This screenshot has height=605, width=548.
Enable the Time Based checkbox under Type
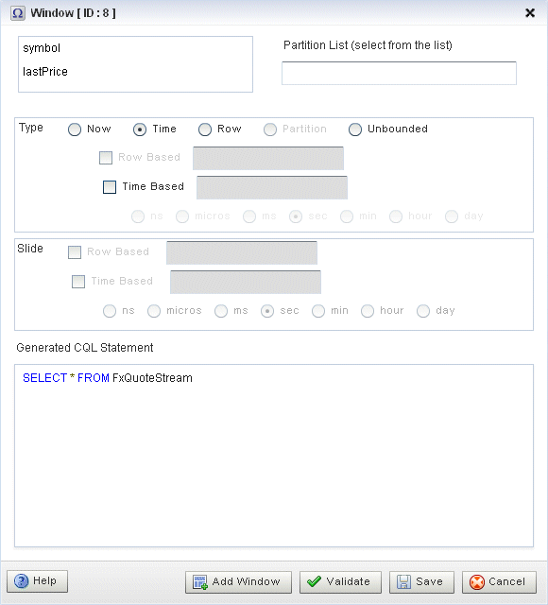click(110, 187)
